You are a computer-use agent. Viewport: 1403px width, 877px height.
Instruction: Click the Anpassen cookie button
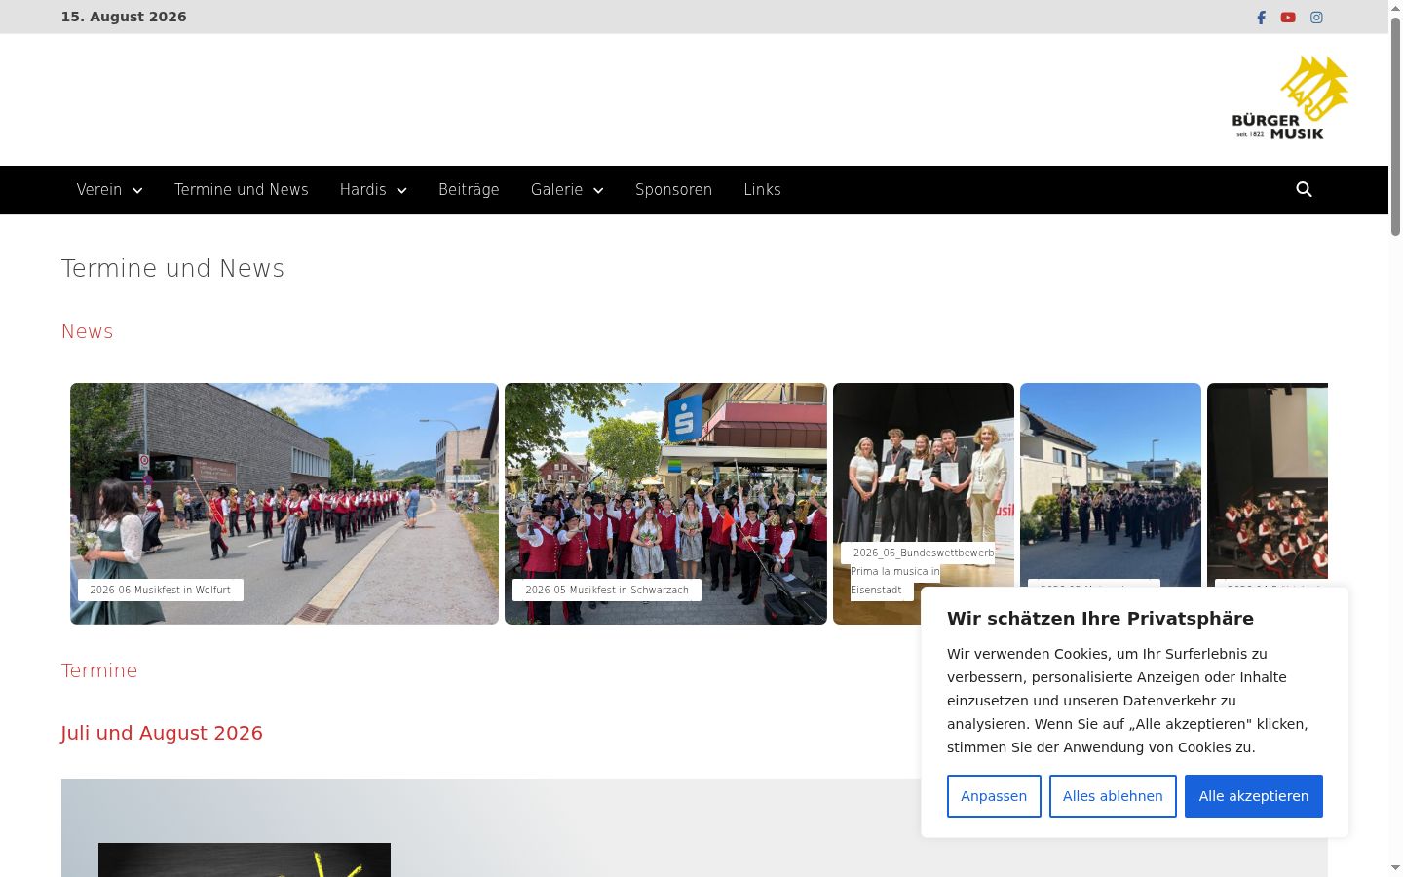click(x=994, y=796)
